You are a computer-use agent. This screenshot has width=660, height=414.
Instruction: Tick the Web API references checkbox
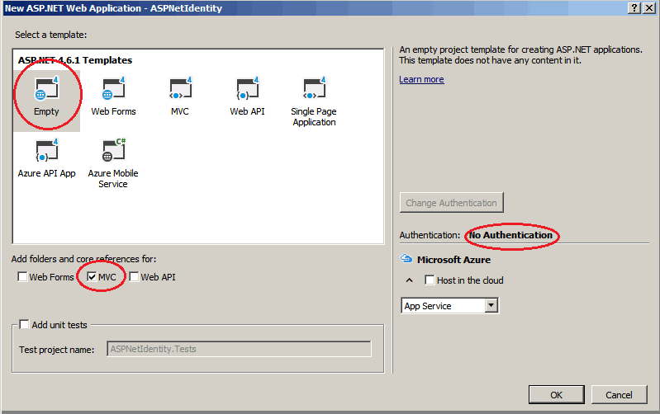(134, 276)
